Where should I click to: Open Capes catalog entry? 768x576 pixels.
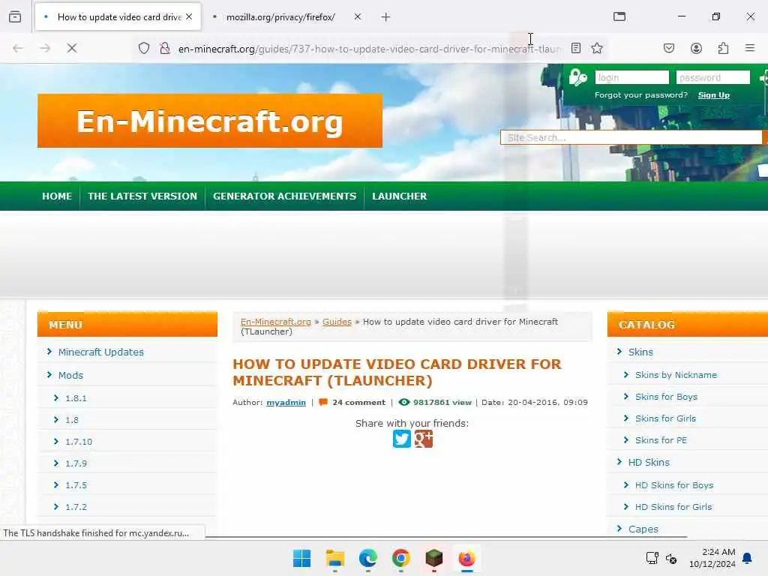(643, 529)
